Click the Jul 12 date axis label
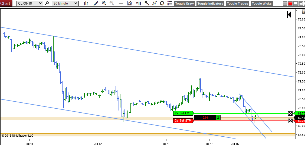Screen dimensions: 305x145 click(x=98, y=144)
